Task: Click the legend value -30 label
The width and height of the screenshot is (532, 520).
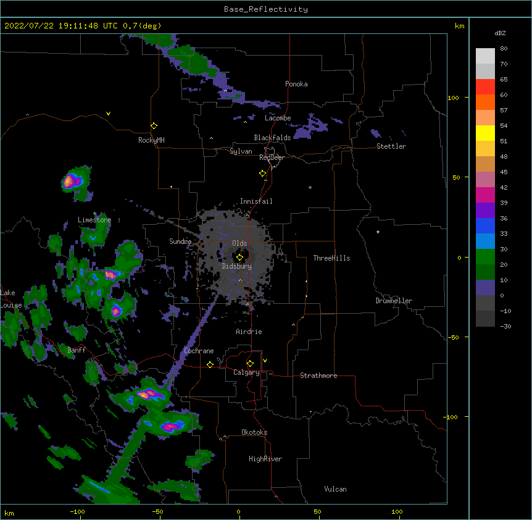Action: tap(505, 327)
